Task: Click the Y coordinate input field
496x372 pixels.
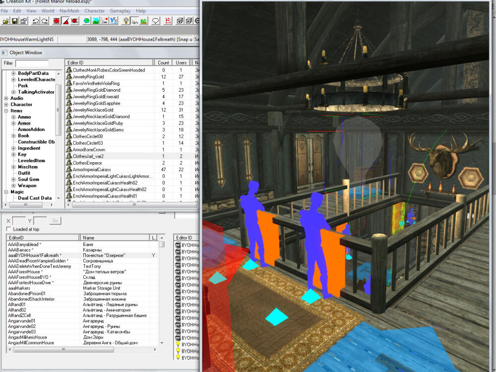Action: click(40, 221)
